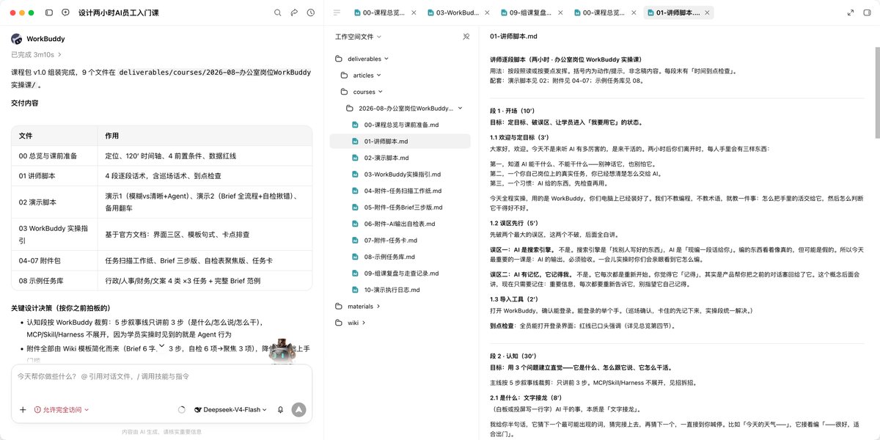The height and width of the screenshot is (440, 880).
Task: Select 01-讲师脚本.md in the file tree
Action: pyautogui.click(x=400, y=141)
